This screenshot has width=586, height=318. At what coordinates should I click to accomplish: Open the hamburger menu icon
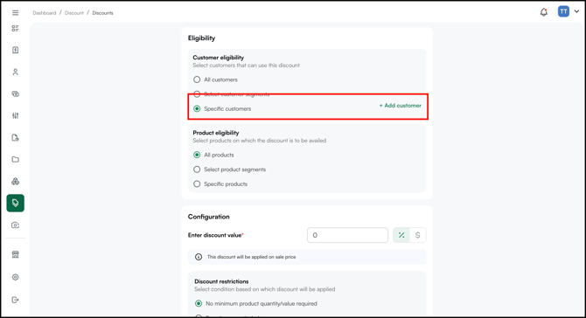point(16,13)
